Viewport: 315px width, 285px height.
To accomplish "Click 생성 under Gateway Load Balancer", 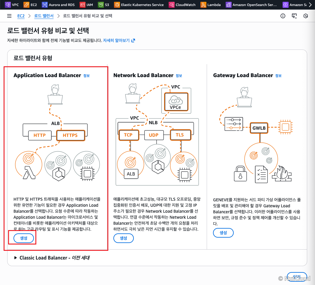I will click(x=223, y=233).
